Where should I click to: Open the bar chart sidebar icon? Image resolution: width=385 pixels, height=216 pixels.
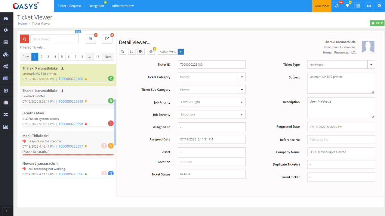[6, 127]
